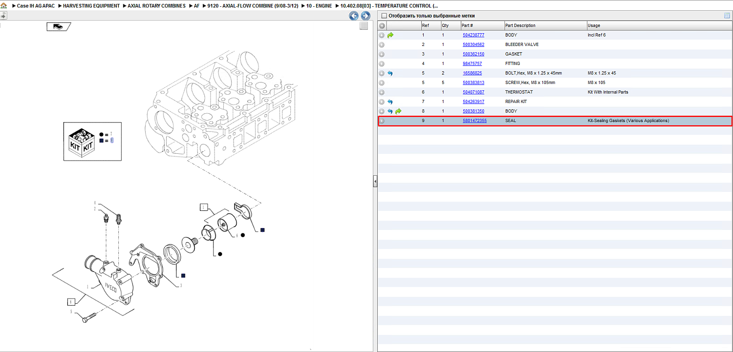Click callout number 5 beside the bolt
The height and width of the screenshot is (352, 733).
tap(71, 311)
